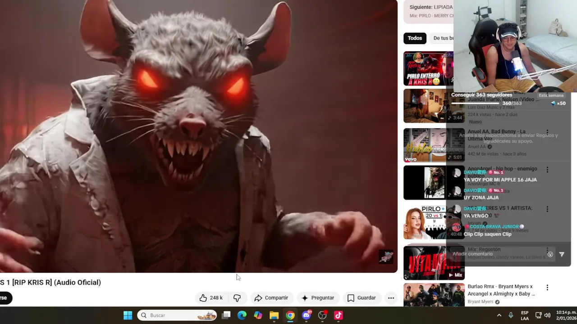Click the followers goal progress bar
The width and height of the screenshot is (577, 324).
pyautogui.click(x=476, y=103)
